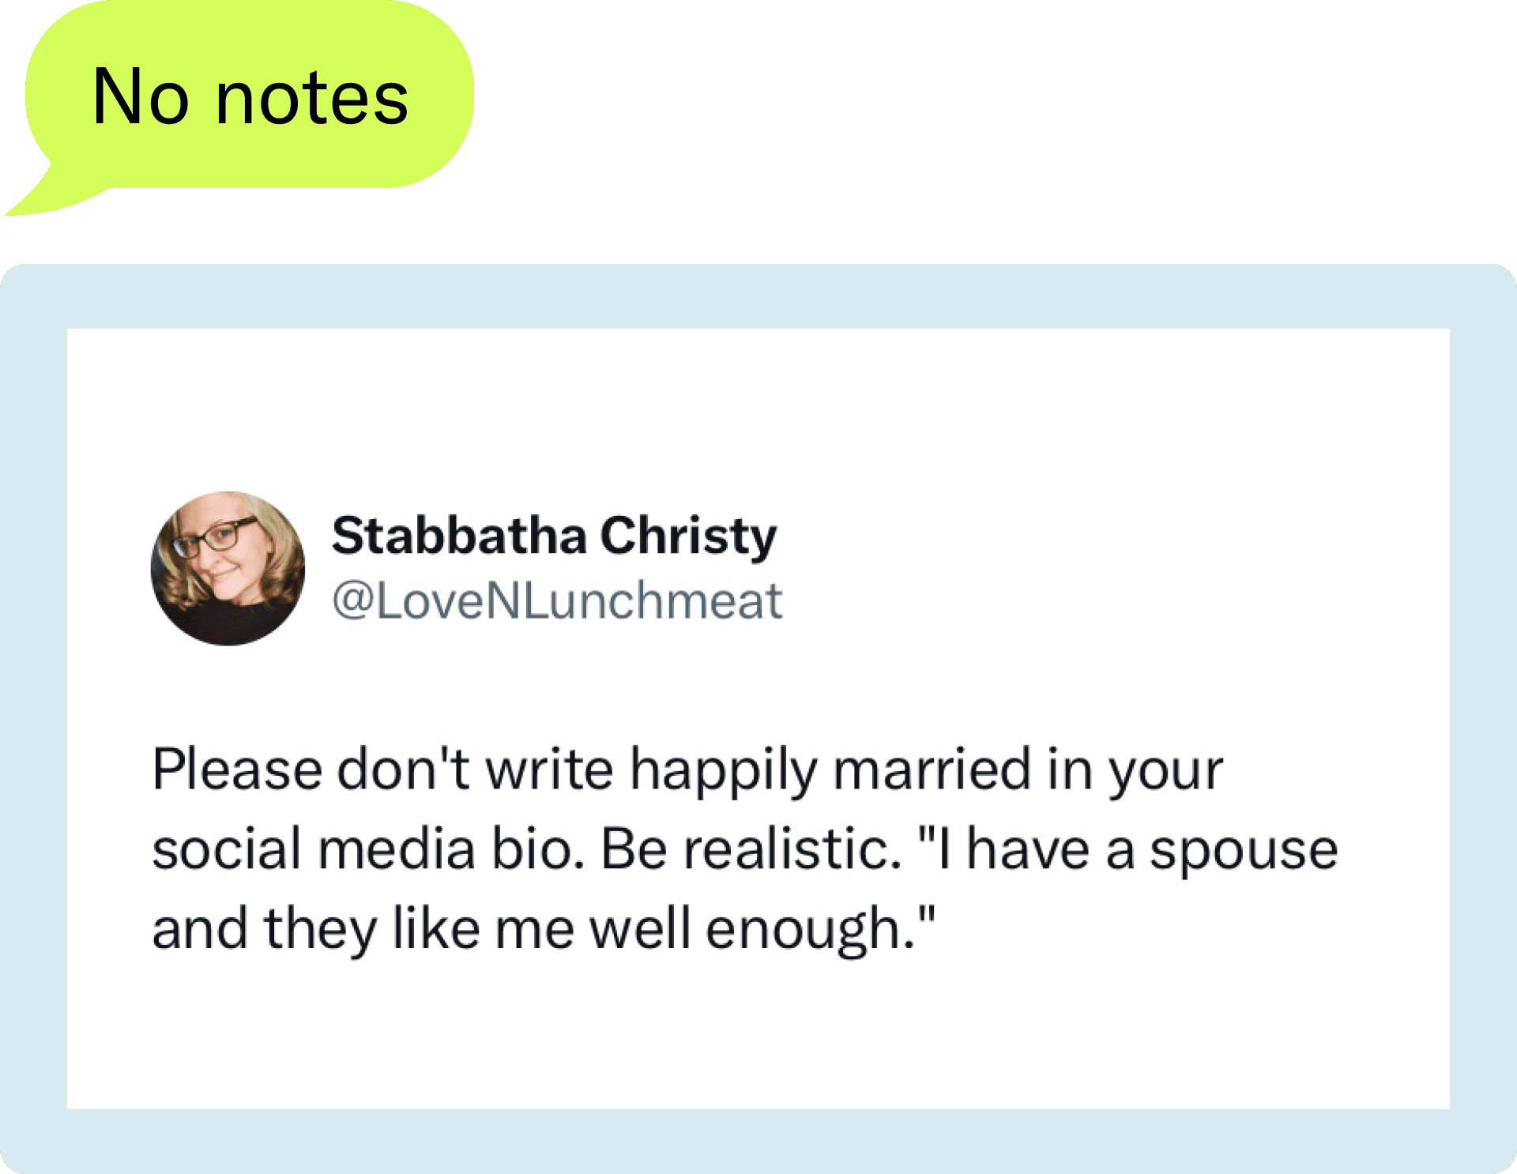
Task: Open the Stabbatha Christy display name
Action: (554, 536)
